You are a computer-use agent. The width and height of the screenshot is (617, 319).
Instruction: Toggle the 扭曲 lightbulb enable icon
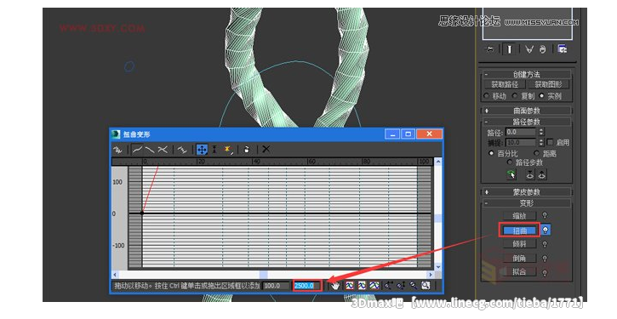pyautogui.click(x=546, y=230)
